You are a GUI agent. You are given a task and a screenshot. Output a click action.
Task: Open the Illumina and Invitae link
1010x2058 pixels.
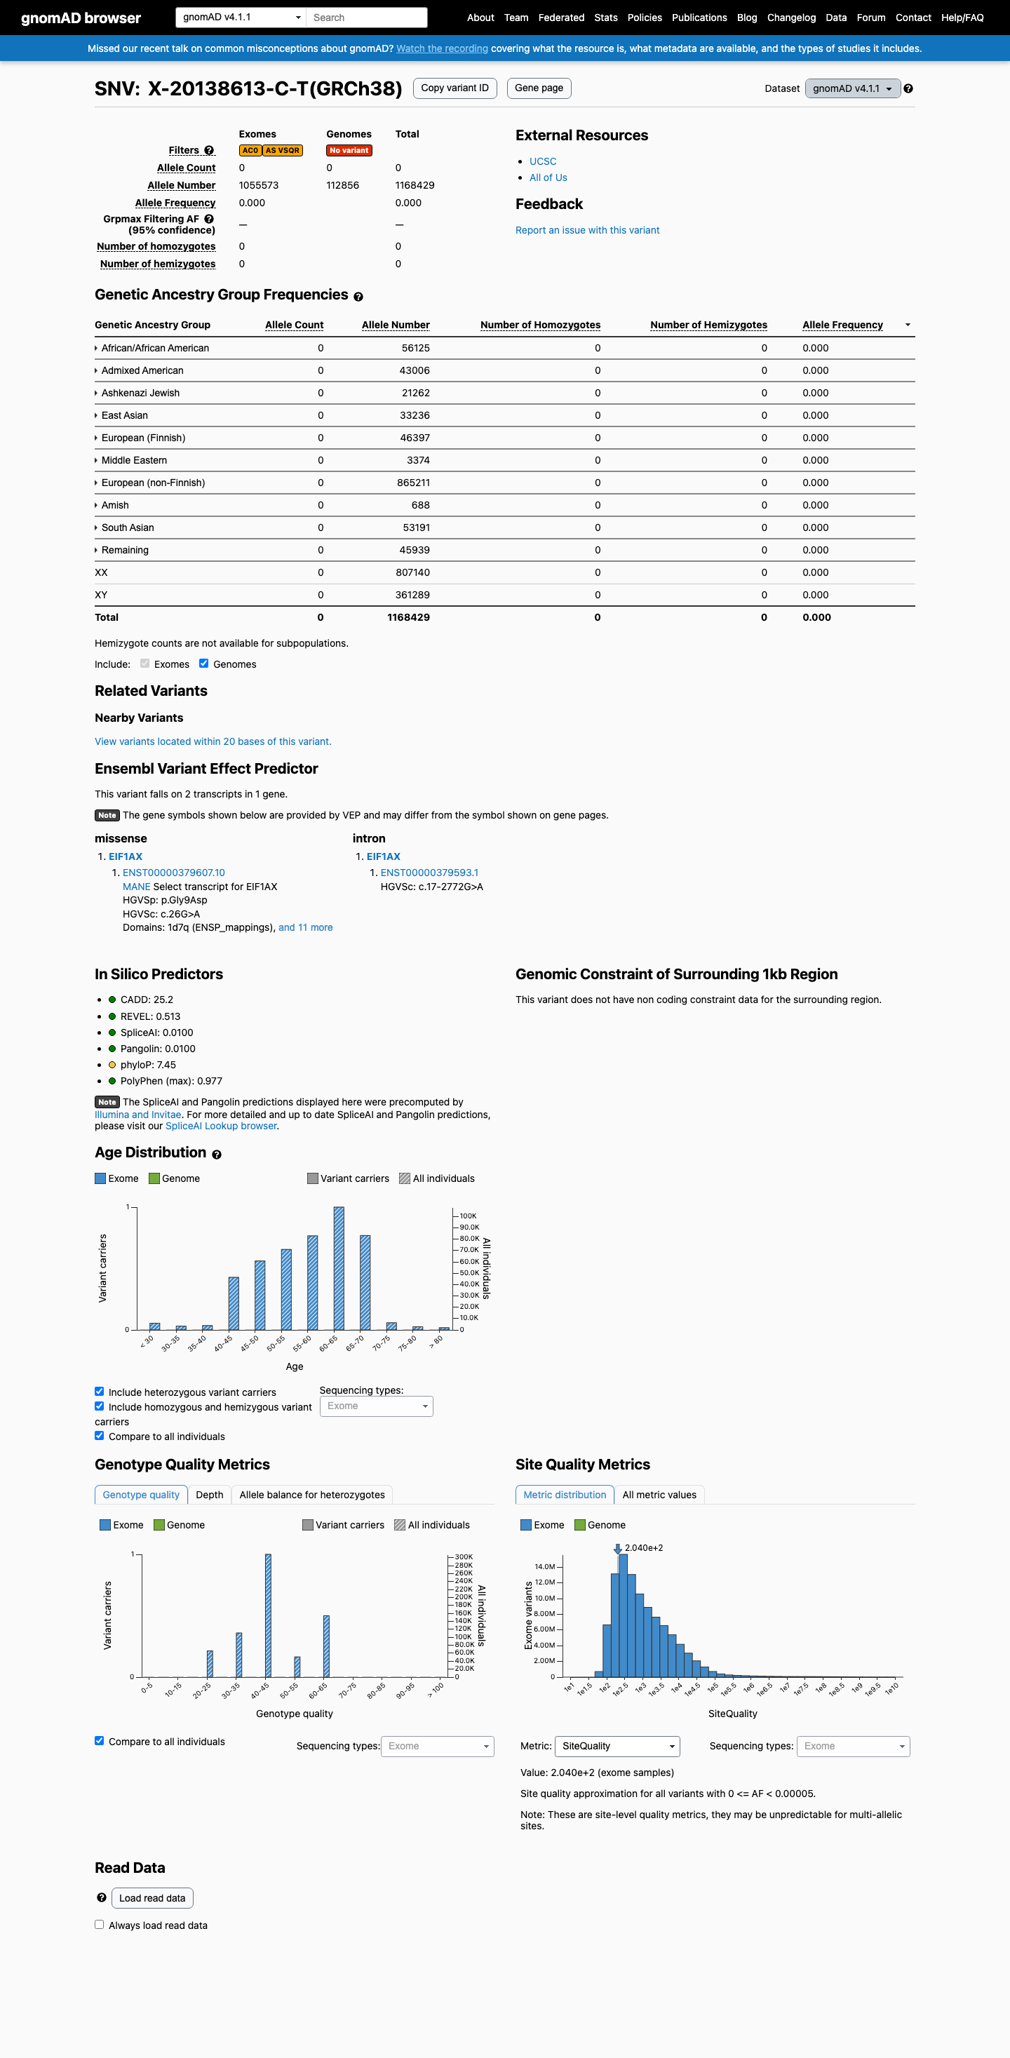coord(137,1115)
